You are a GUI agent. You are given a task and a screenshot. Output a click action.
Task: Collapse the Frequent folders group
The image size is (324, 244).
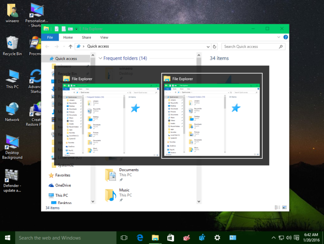point(101,58)
